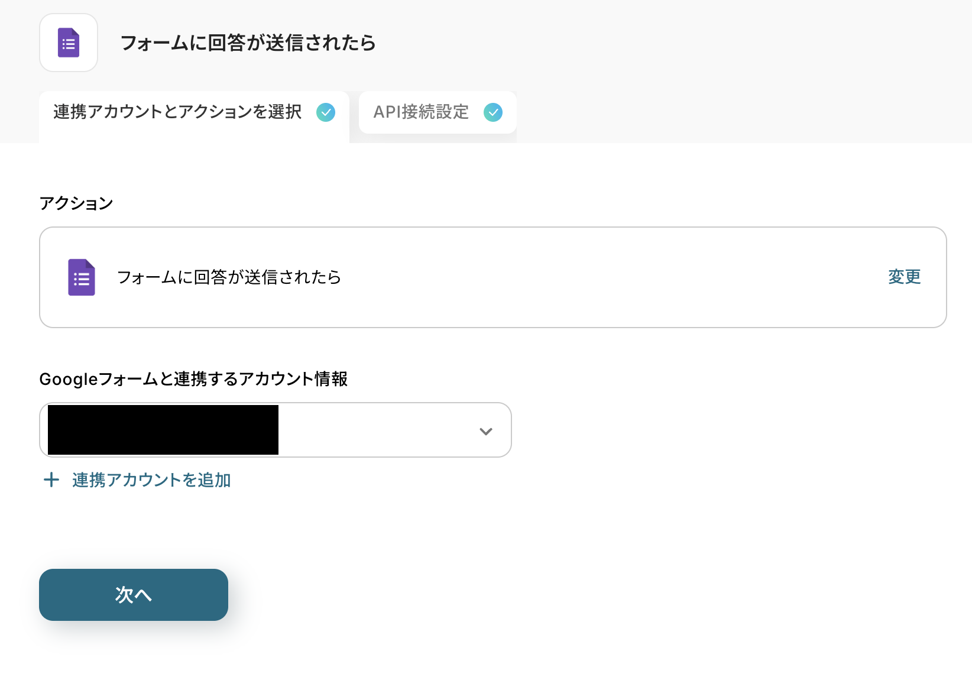Click the blacked-out account value in the dropdown
This screenshot has width=972, height=693.
click(x=163, y=430)
